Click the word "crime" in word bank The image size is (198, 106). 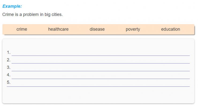point(22,29)
